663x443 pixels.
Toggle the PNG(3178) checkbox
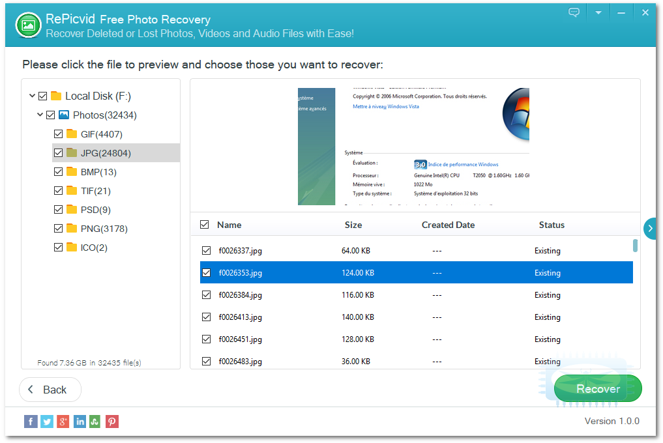pos(59,228)
